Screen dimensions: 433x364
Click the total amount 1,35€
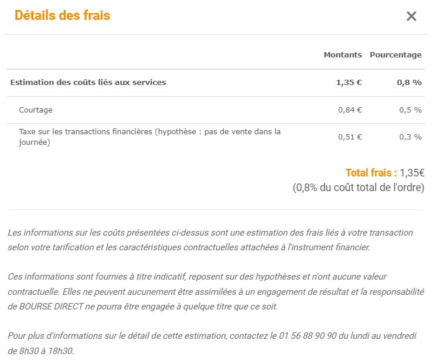pyautogui.click(x=412, y=173)
